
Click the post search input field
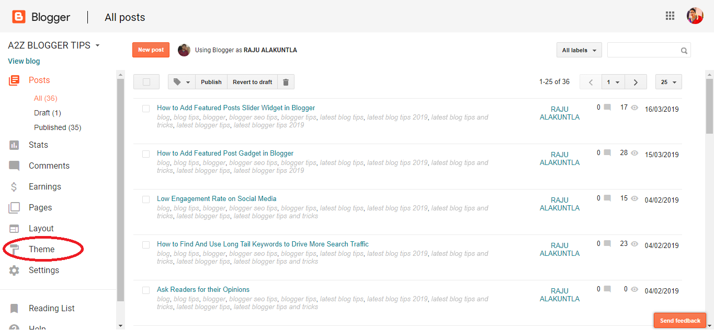coord(643,50)
